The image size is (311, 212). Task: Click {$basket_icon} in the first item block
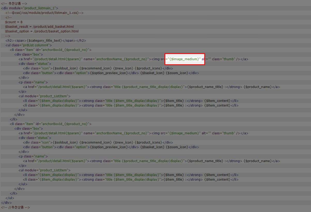(152, 73)
